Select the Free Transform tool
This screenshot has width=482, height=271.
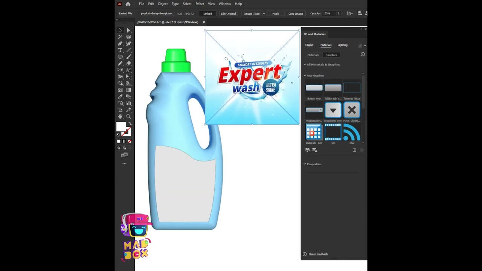128,76
